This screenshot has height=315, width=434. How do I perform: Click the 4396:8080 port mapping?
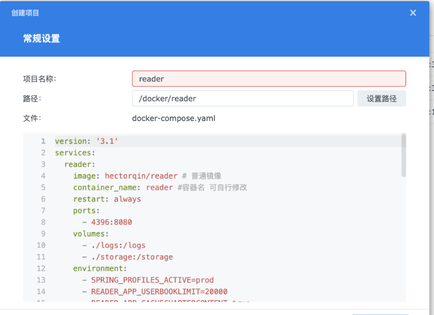point(111,222)
